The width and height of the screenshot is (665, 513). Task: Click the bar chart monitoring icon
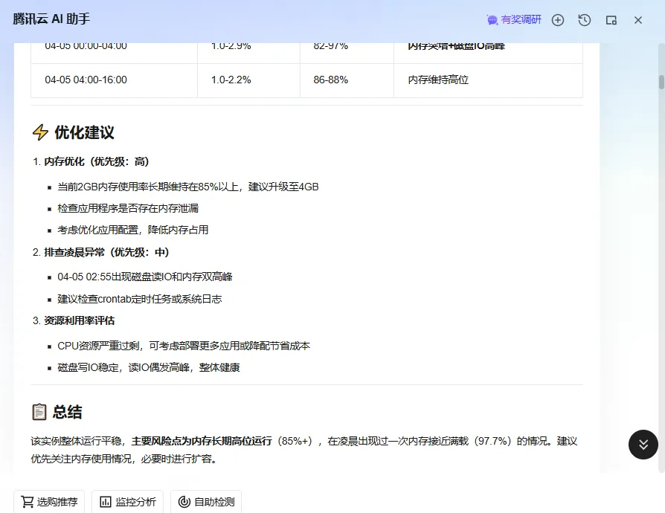tap(105, 502)
